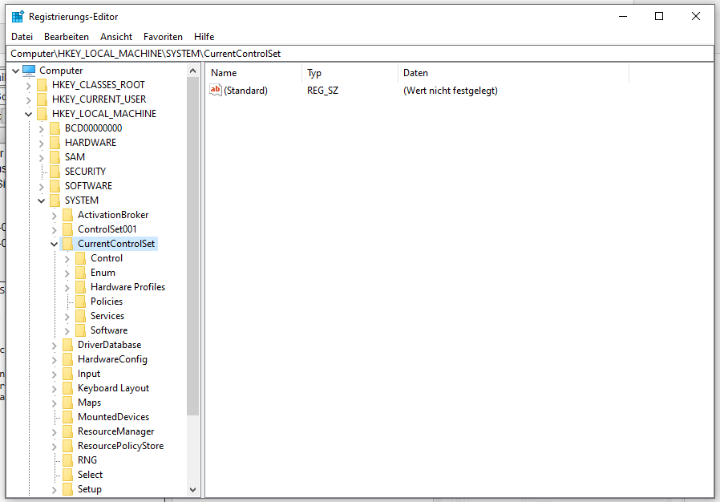
Task: Expand the HKEY_CURRENT_USER chevron
Action: tap(29, 99)
